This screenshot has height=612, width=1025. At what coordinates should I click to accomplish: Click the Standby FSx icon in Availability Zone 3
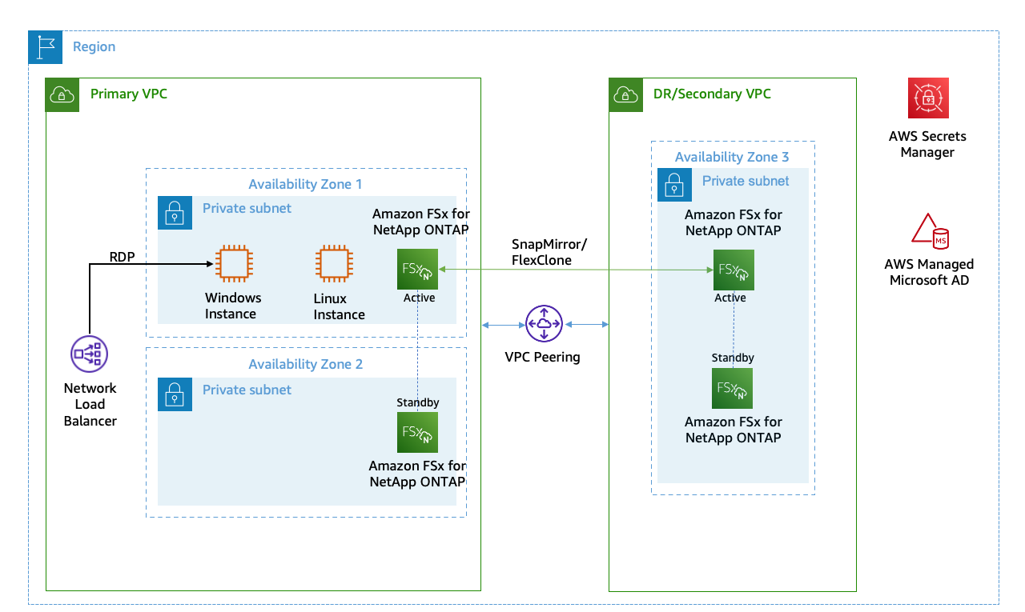(733, 389)
